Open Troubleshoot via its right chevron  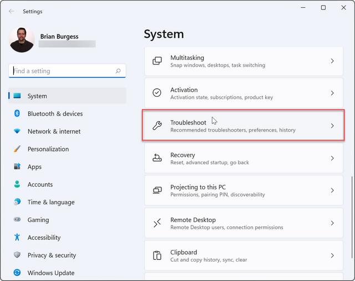coord(332,126)
